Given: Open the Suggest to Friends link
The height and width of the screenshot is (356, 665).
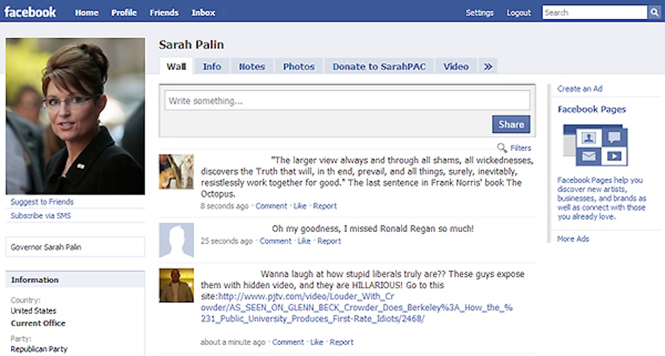Looking at the screenshot, I should (x=42, y=202).
